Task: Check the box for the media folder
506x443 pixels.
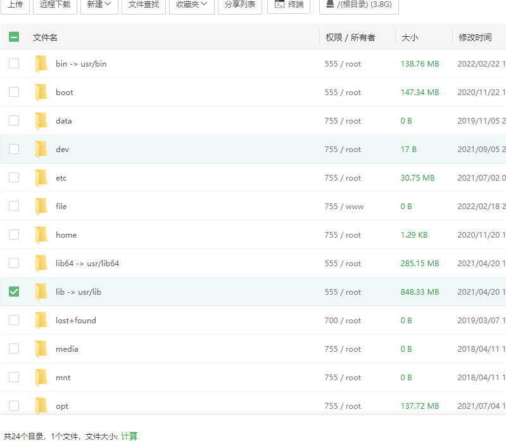Action: (x=14, y=349)
